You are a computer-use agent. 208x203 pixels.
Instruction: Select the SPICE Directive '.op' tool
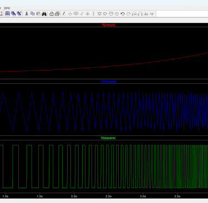tap(152, 14)
